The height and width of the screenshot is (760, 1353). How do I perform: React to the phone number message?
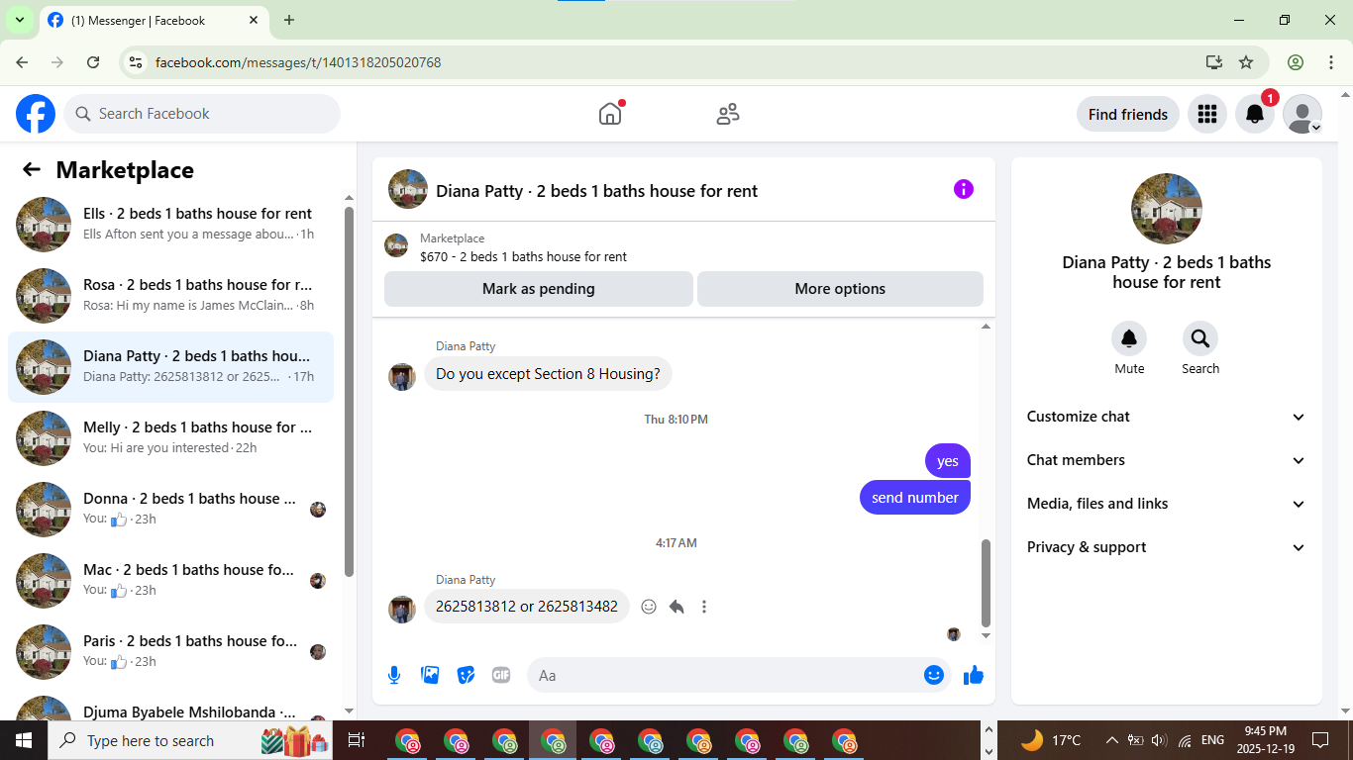click(649, 607)
